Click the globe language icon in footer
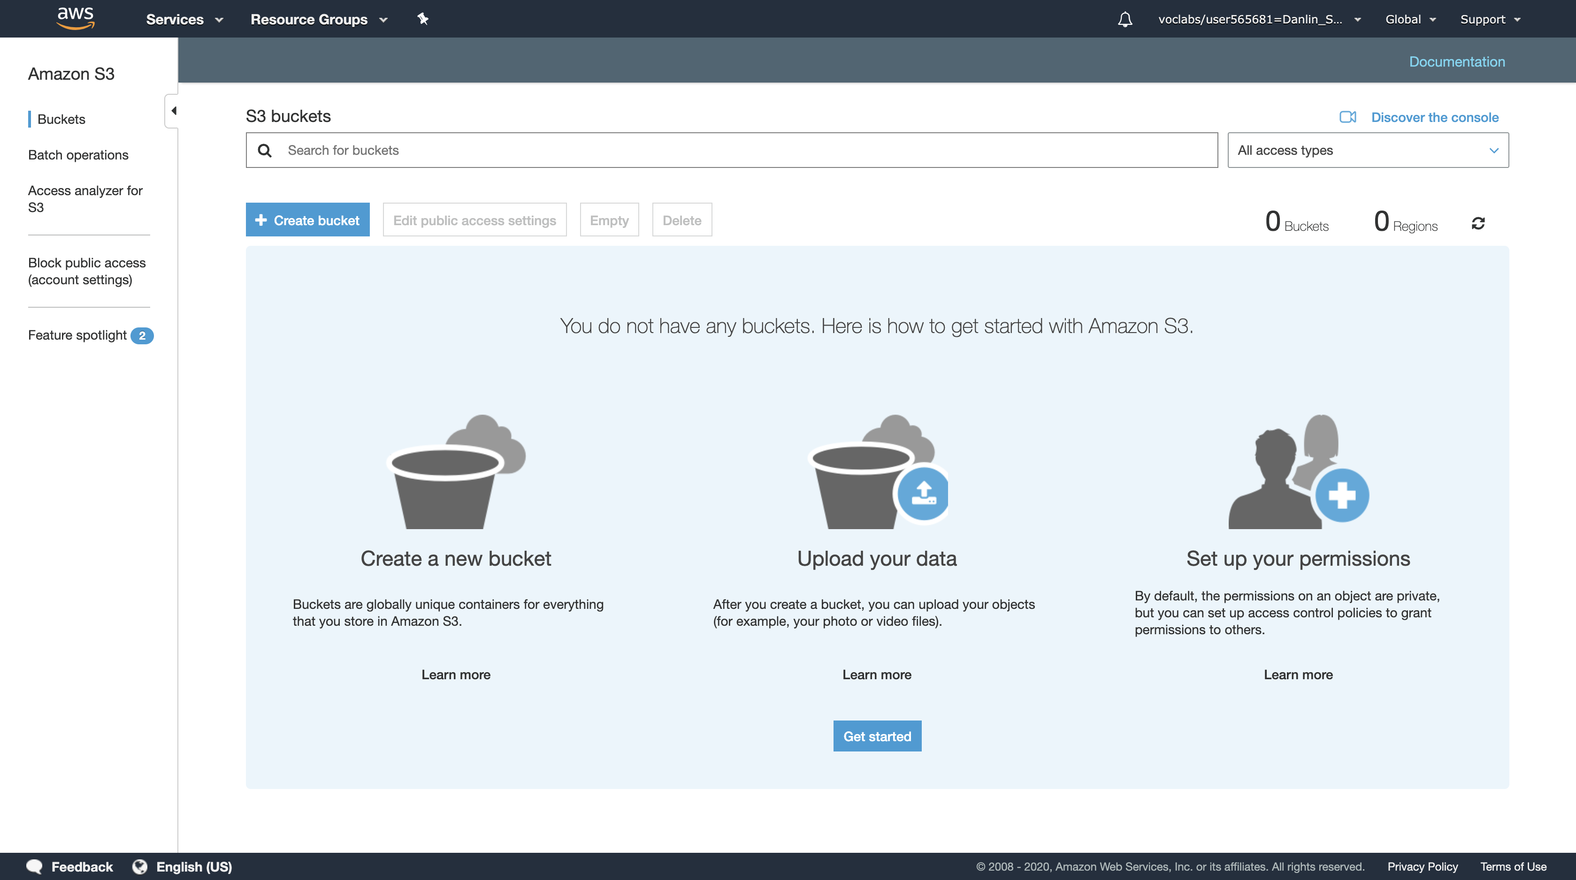1576x880 pixels. click(x=140, y=866)
